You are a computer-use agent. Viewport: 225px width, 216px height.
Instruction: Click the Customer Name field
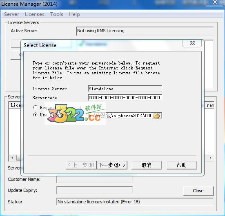point(95,179)
